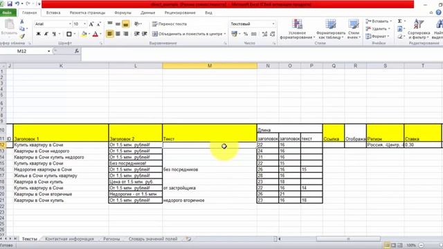Viewport: 443px width, 249px height.
Task: Click the Undo arrow in quick access toolbar
Action: pyautogui.click(x=17, y=3)
